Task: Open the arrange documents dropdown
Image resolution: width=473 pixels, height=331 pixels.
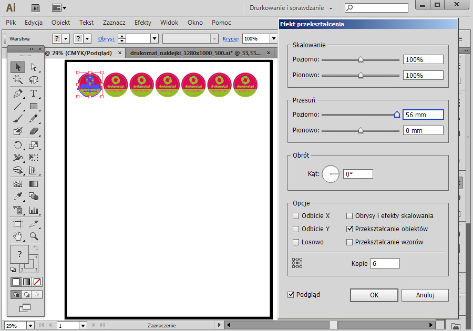Action: tap(59, 8)
